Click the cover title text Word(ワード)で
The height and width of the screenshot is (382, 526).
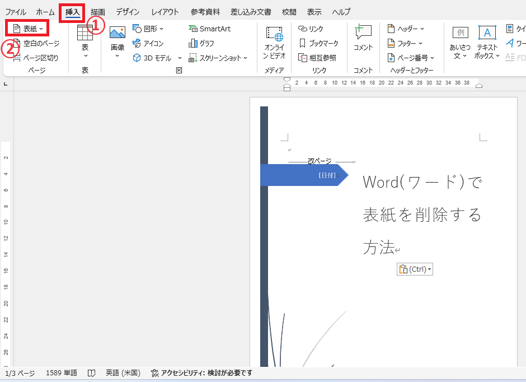tap(422, 182)
